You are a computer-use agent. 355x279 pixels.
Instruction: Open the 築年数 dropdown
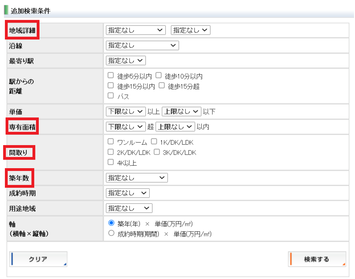[136, 178]
